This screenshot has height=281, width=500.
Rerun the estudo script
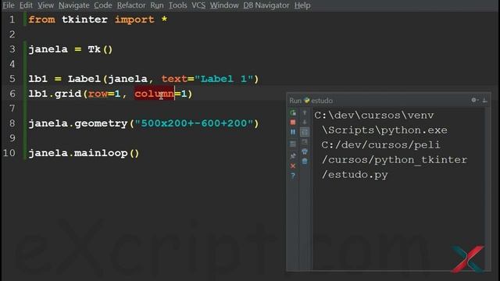coord(293,112)
